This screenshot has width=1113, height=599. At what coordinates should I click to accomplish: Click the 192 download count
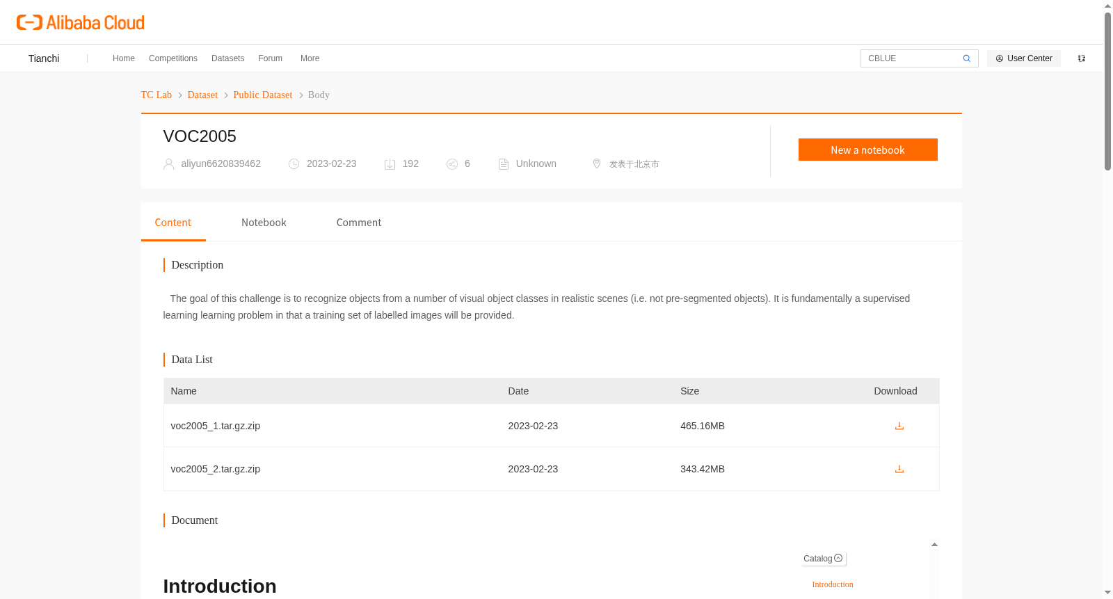(x=410, y=163)
